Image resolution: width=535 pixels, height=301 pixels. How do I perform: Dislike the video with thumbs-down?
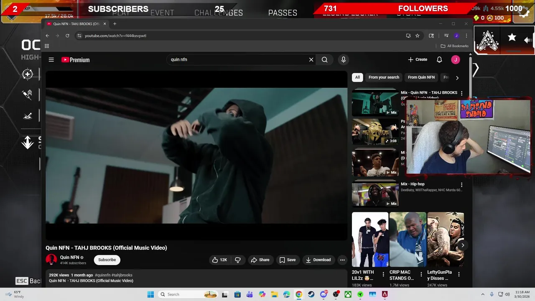238,260
